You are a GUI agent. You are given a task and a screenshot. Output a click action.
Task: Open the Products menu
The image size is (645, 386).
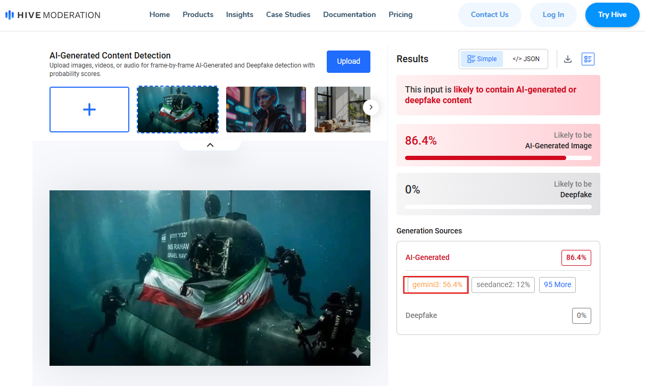[x=198, y=15]
